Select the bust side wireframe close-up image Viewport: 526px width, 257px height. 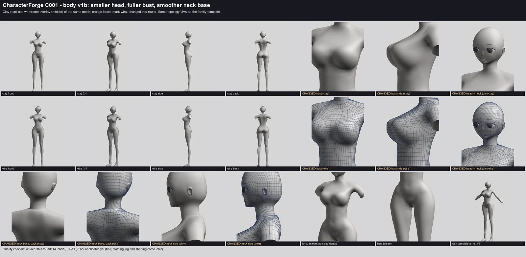click(413, 132)
